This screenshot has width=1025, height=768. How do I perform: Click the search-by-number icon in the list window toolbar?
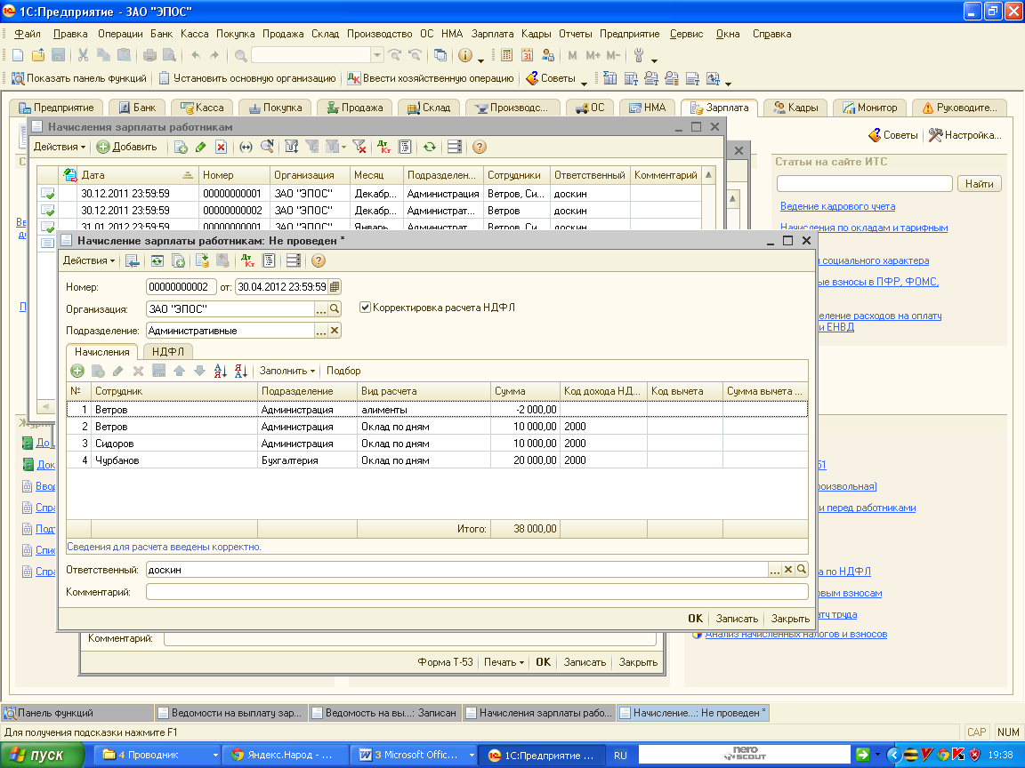pyautogui.click(x=267, y=147)
